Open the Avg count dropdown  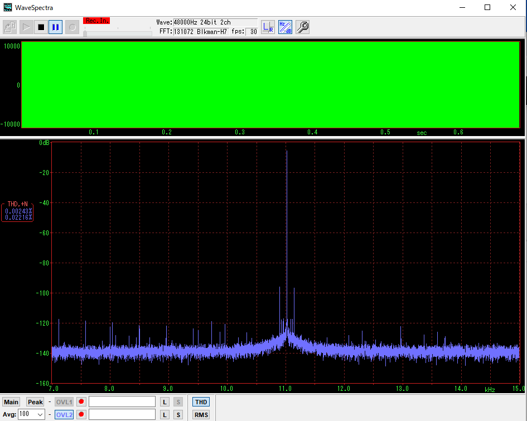[x=31, y=414]
